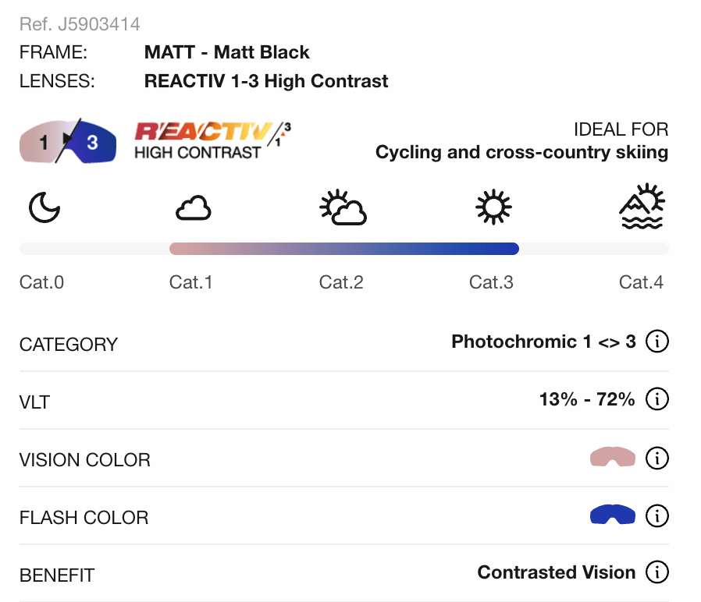
Task: Click the Vision Color info icon
Action: tap(657, 458)
